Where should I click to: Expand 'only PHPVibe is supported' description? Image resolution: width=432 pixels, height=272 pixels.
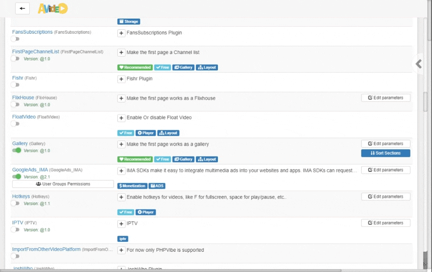point(121,250)
